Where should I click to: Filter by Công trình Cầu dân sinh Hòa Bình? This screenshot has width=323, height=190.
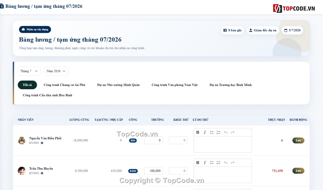coord(47,95)
